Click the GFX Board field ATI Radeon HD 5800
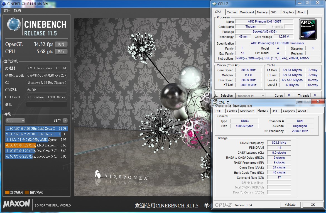 [46, 97]
